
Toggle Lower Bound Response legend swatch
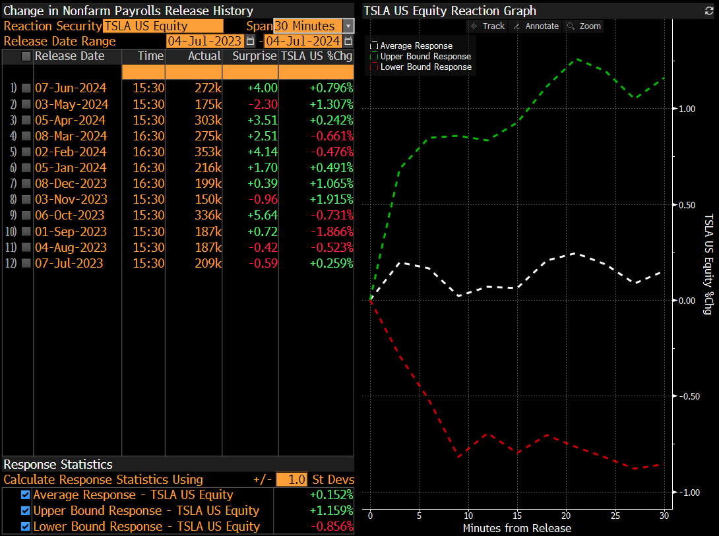tap(374, 67)
